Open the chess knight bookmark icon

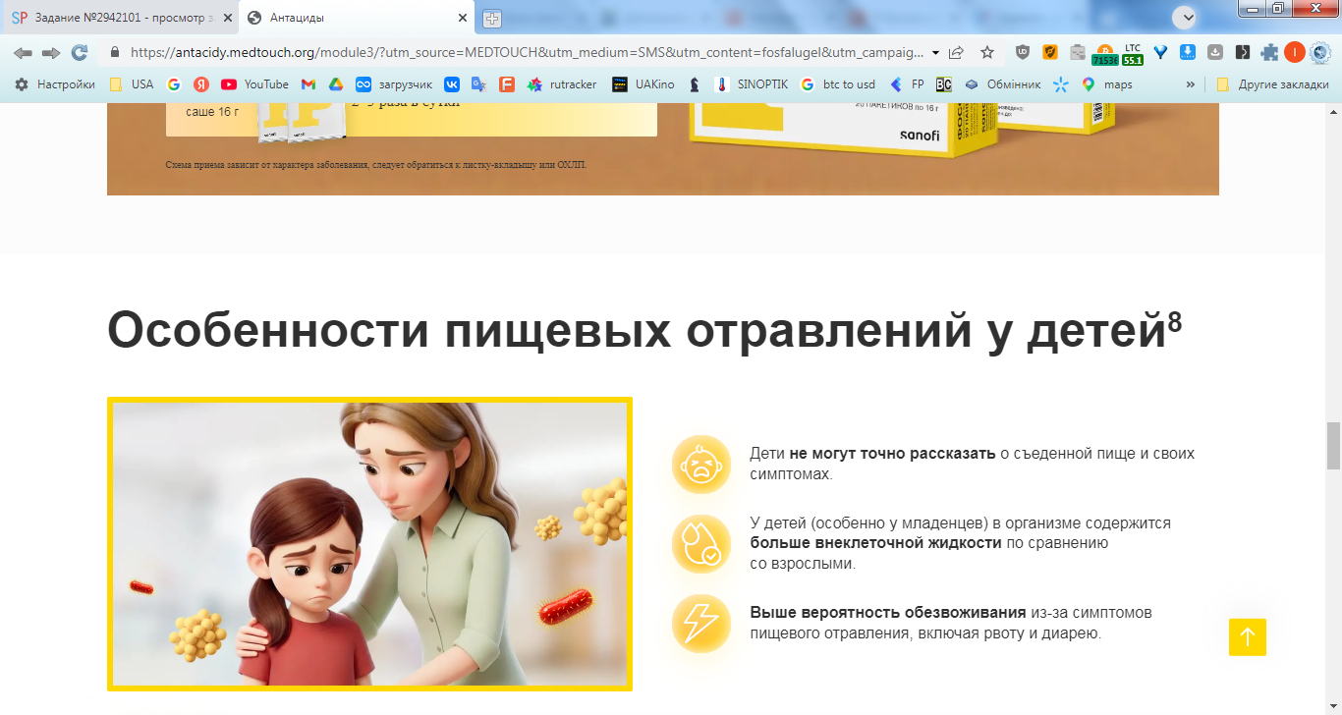695,84
